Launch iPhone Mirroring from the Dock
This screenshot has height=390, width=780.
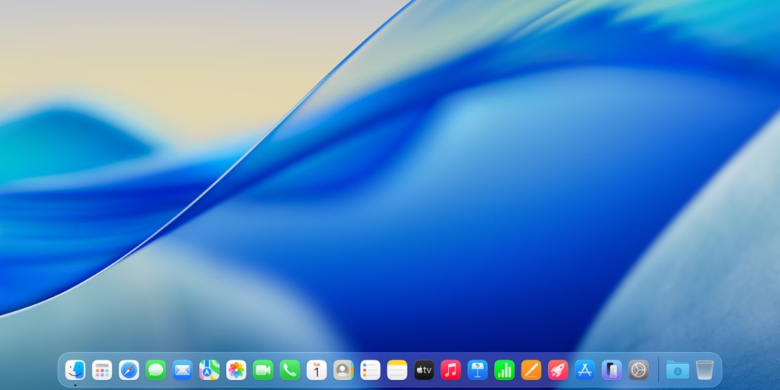pos(612,370)
